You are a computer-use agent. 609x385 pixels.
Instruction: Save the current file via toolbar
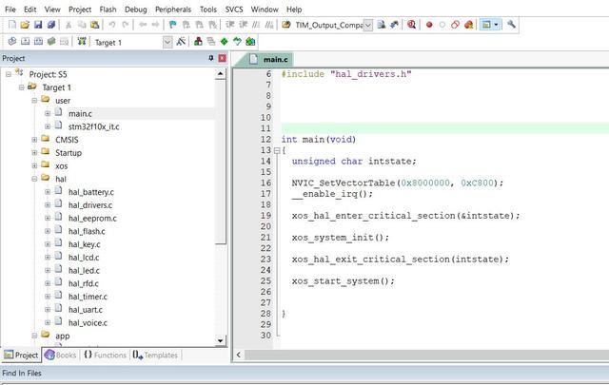tap(38, 25)
